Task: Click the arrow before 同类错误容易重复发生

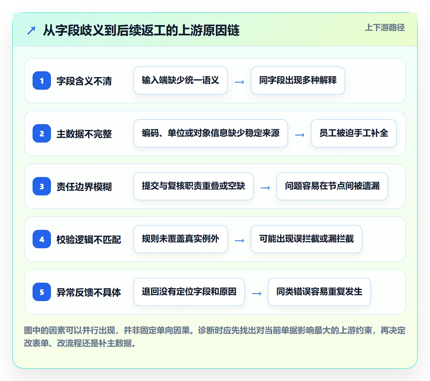Action: [x=257, y=293]
